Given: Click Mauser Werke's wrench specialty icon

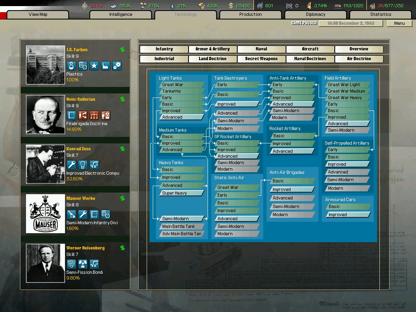Looking at the screenshot, I should pyautogui.click(x=83, y=214).
